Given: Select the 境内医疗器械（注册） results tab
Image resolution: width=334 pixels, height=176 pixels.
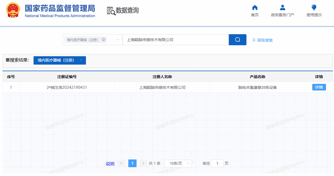Looking at the screenshot, I should pyautogui.click(x=56, y=60).
